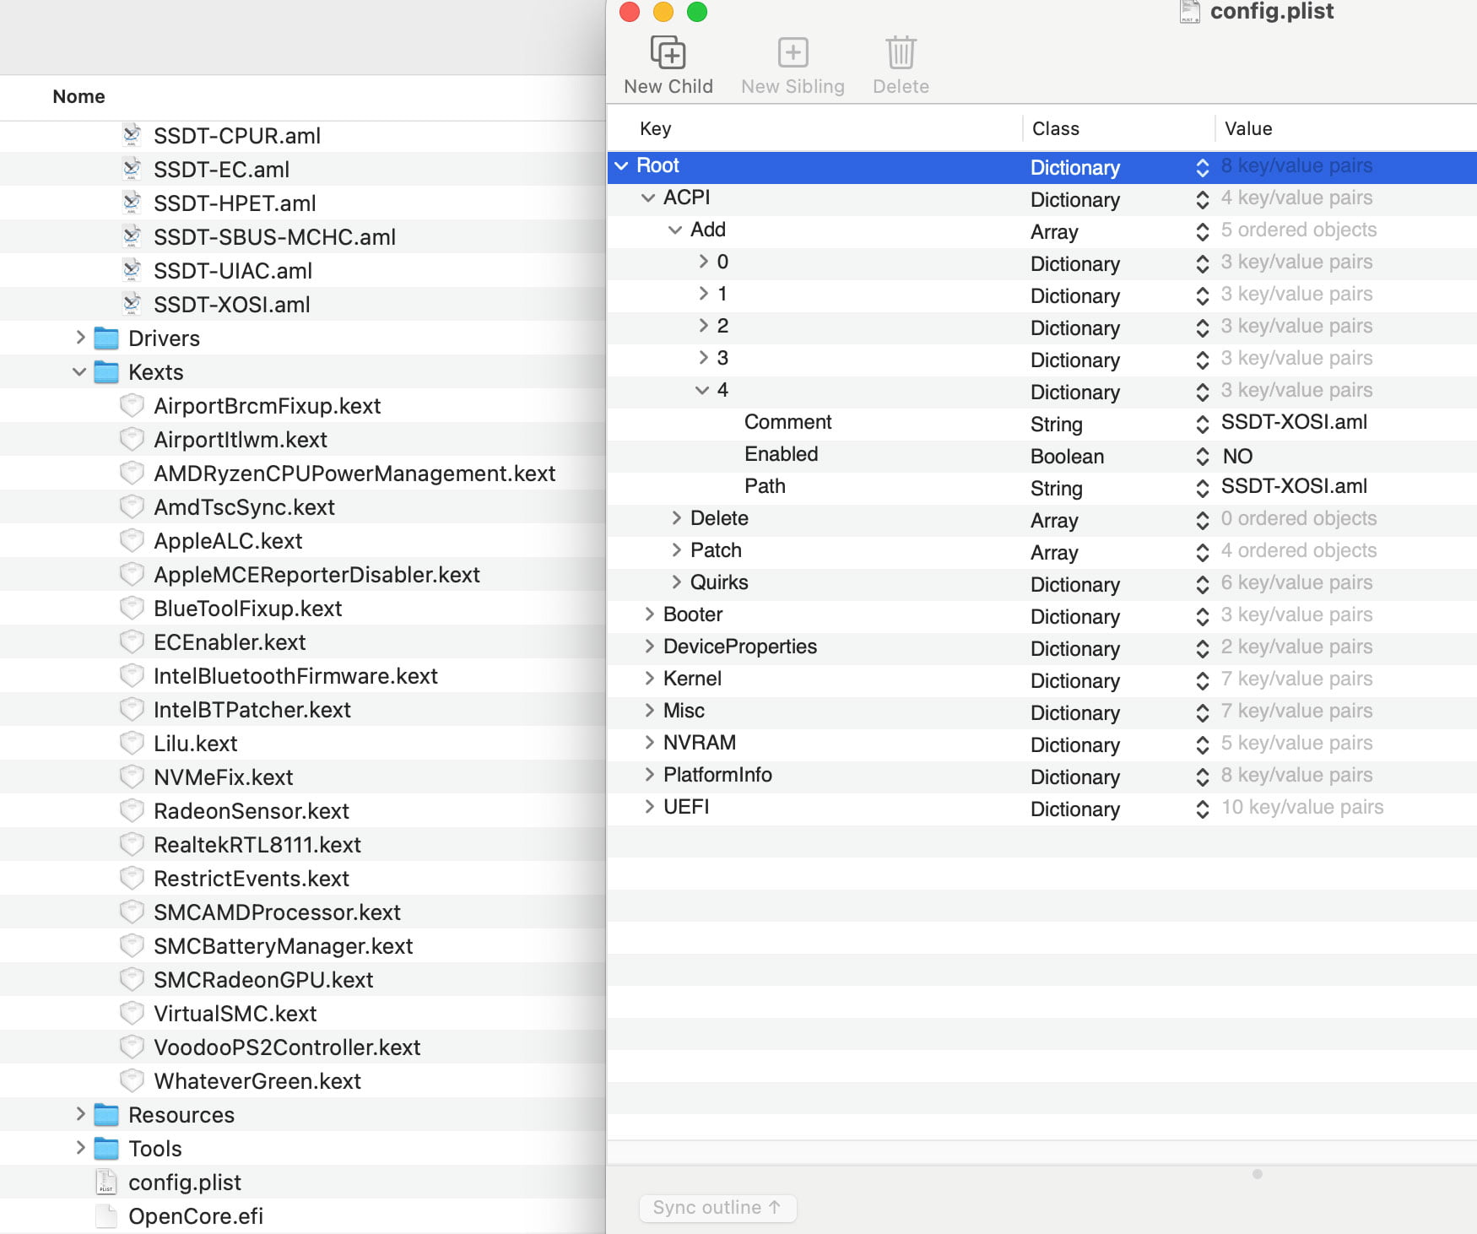This screenshot has width=1477, height=1234.
Task: Expand the Drivers folder
Action: tap(80, 338)
